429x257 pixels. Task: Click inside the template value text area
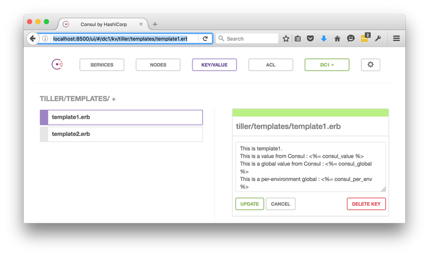(310, 167)
